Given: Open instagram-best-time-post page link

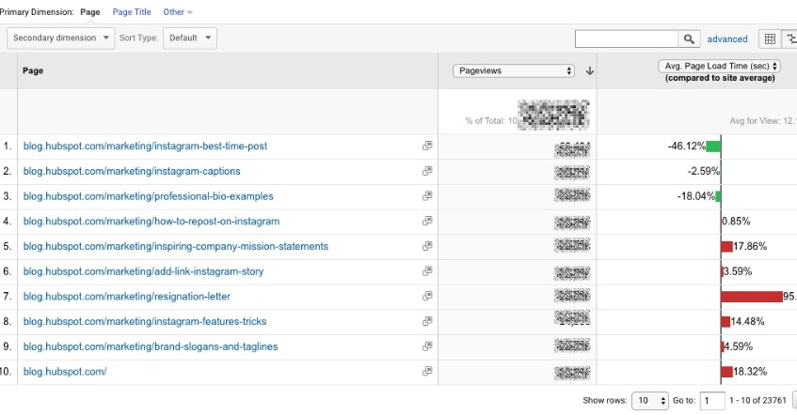Looking at the screenshot, I should coord(145,146).
